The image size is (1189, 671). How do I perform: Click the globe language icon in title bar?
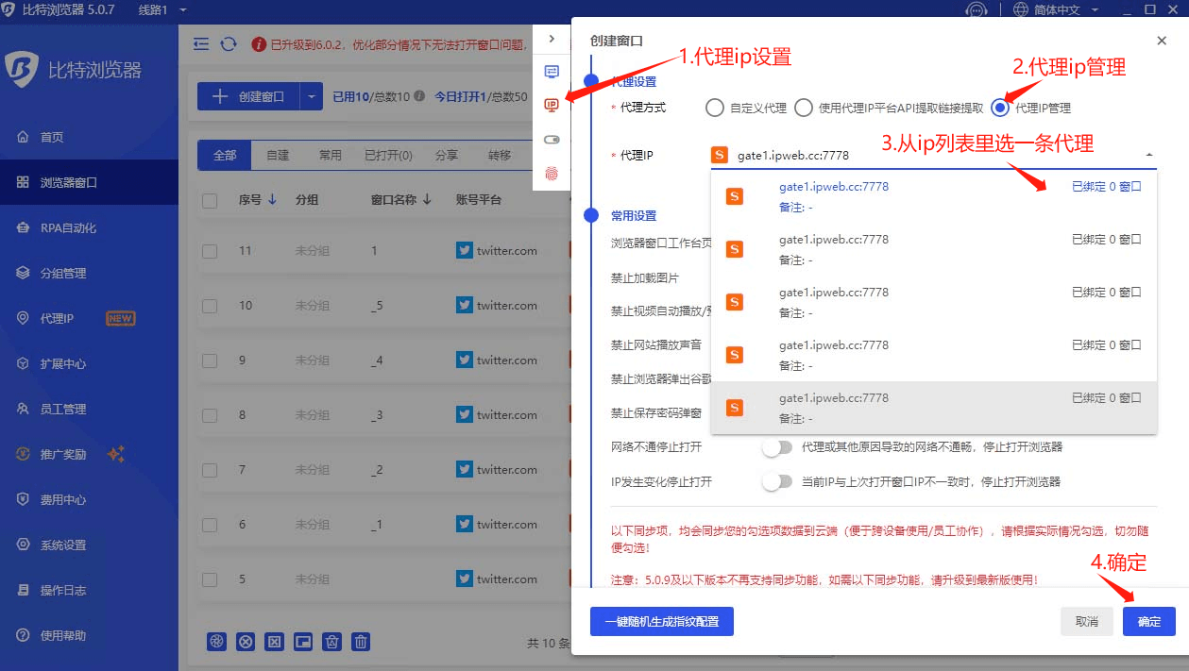1021,9
